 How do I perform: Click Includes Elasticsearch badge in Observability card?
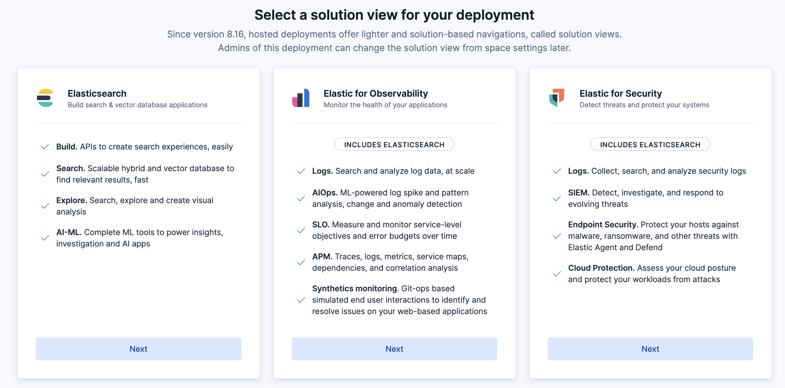394,145
